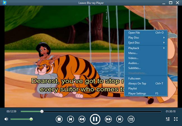The height and width of the screenshot is (126, 182).
Task: Click the Leawo app logo icon
Action: [x=4, y=3]
